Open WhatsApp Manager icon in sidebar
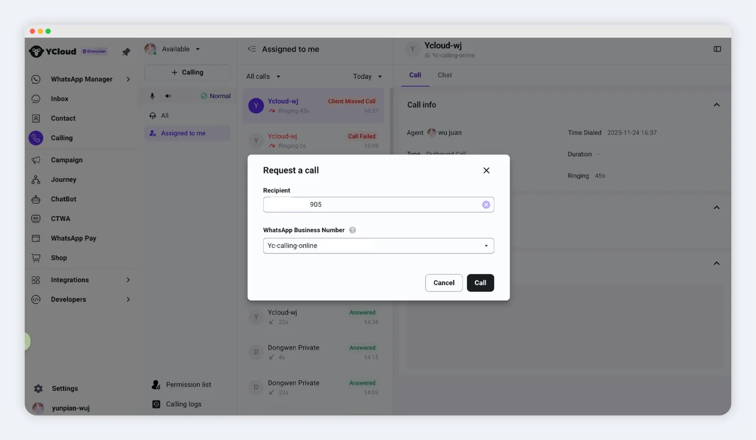 [x=36, y=79]
